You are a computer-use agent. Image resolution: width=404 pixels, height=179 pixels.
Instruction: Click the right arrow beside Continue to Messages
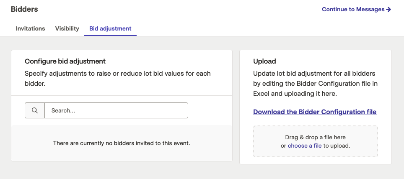pos(388,10)
